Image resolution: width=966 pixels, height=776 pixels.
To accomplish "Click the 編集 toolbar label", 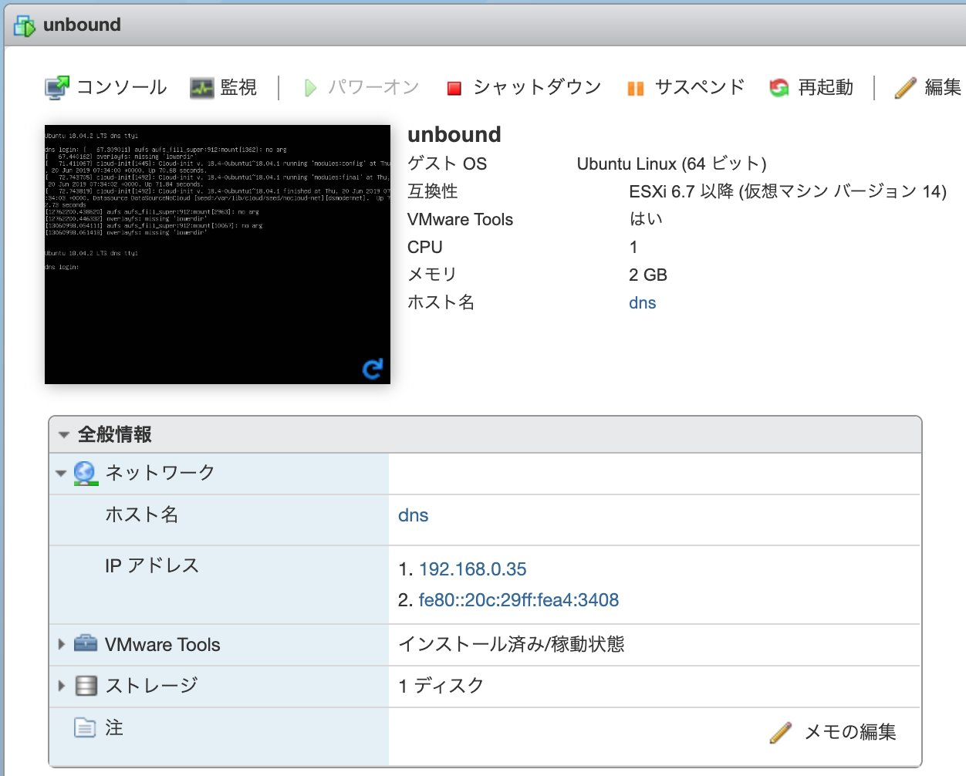I will tap(943, 87).
